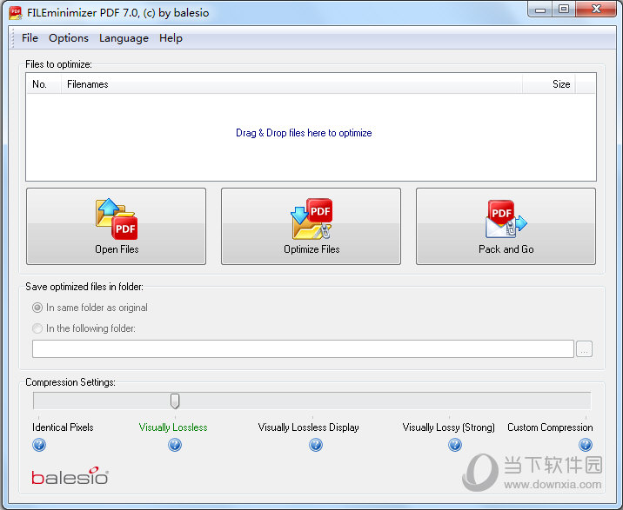Maximize the FILEminimizer window
The image size is (623, 510).
pyautogui.click(x=564, y=10)
